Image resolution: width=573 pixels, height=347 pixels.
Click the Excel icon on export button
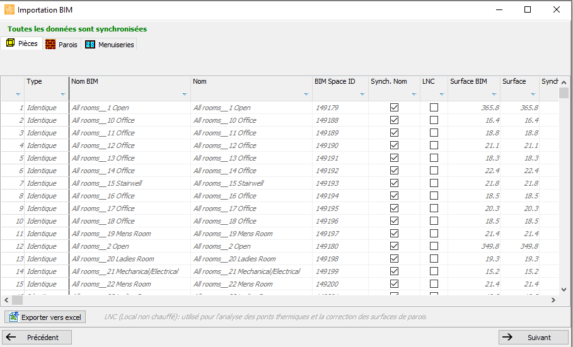(14, 317)
